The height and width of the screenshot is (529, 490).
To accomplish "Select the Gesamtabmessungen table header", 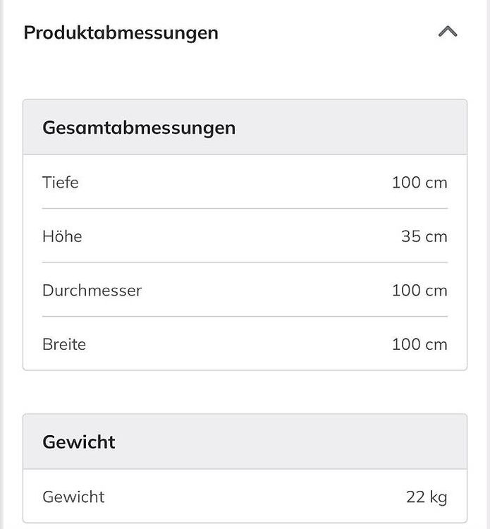I will tap(245, 128).
